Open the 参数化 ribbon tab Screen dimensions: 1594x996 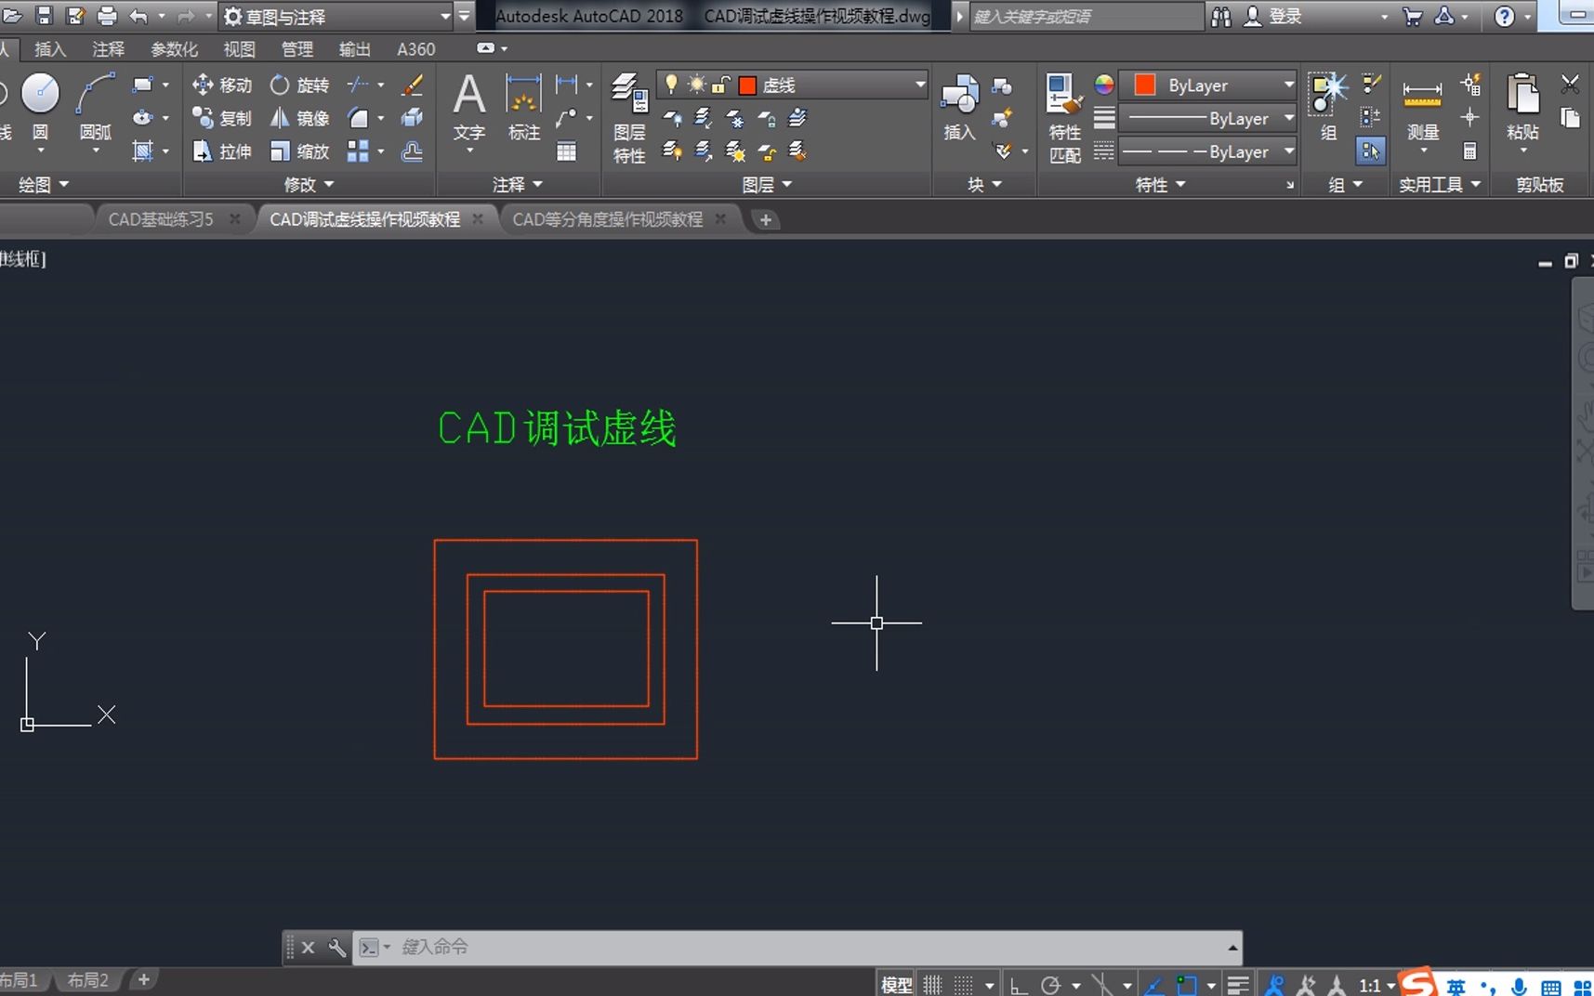[174, 49]
